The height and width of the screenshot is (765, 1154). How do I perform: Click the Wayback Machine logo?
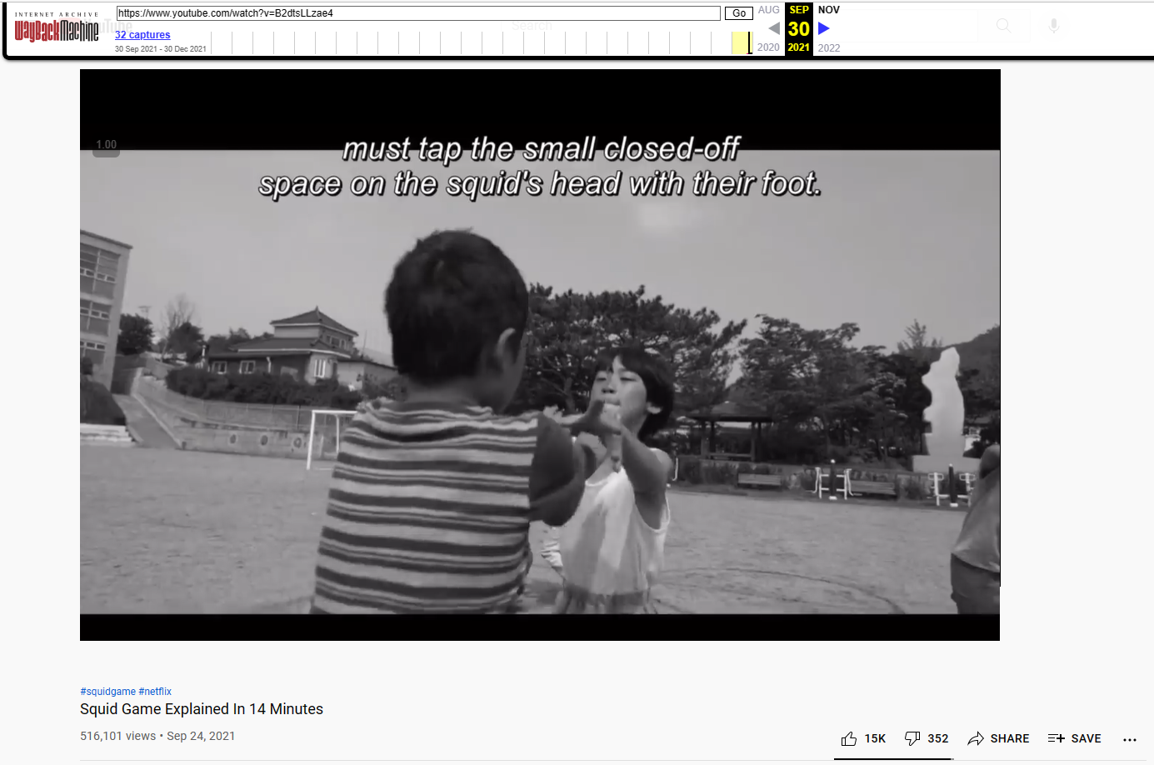[x=57, y=29]
